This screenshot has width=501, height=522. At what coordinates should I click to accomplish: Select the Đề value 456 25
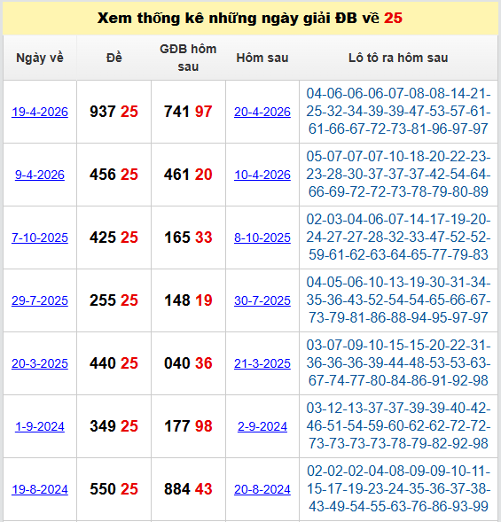coord(114,175)
